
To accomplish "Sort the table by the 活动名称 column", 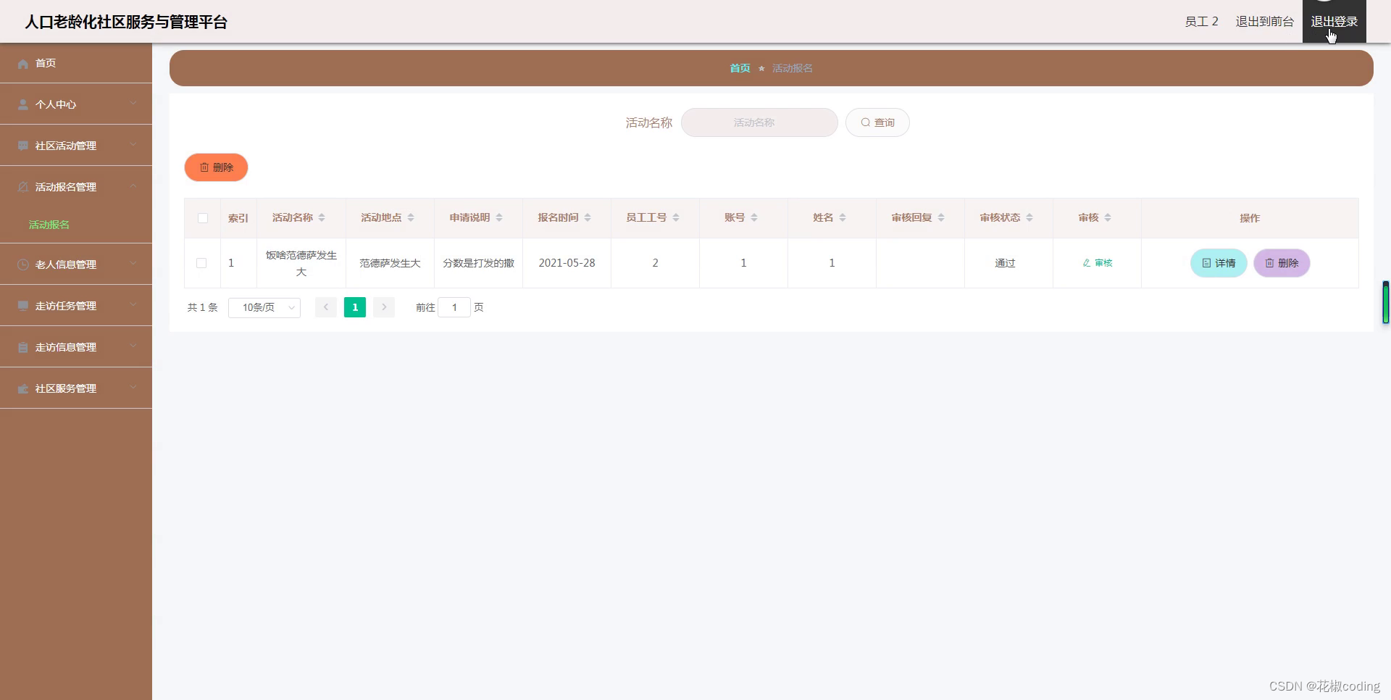I will click(x=322, y=218).
